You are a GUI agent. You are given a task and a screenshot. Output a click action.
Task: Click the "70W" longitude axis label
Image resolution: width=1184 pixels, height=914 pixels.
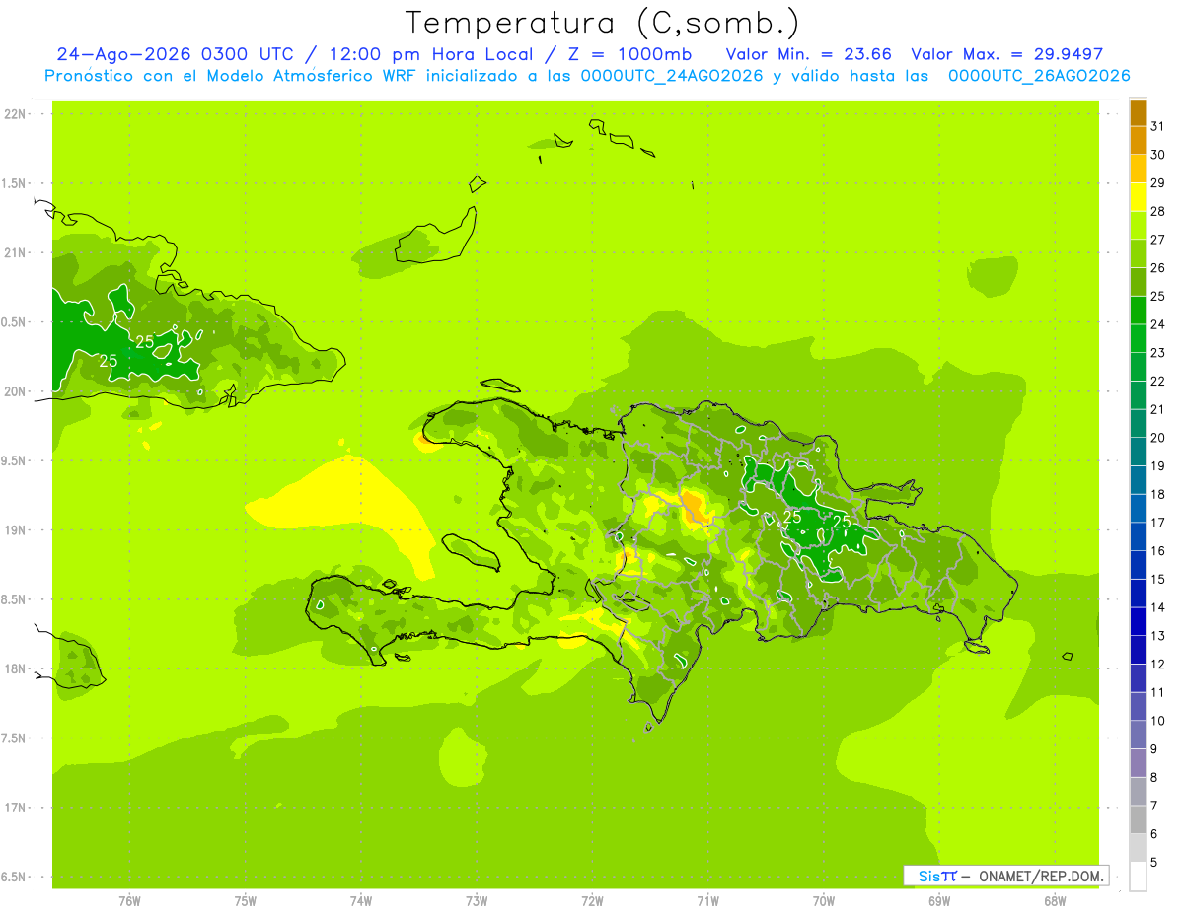[824, 901]
